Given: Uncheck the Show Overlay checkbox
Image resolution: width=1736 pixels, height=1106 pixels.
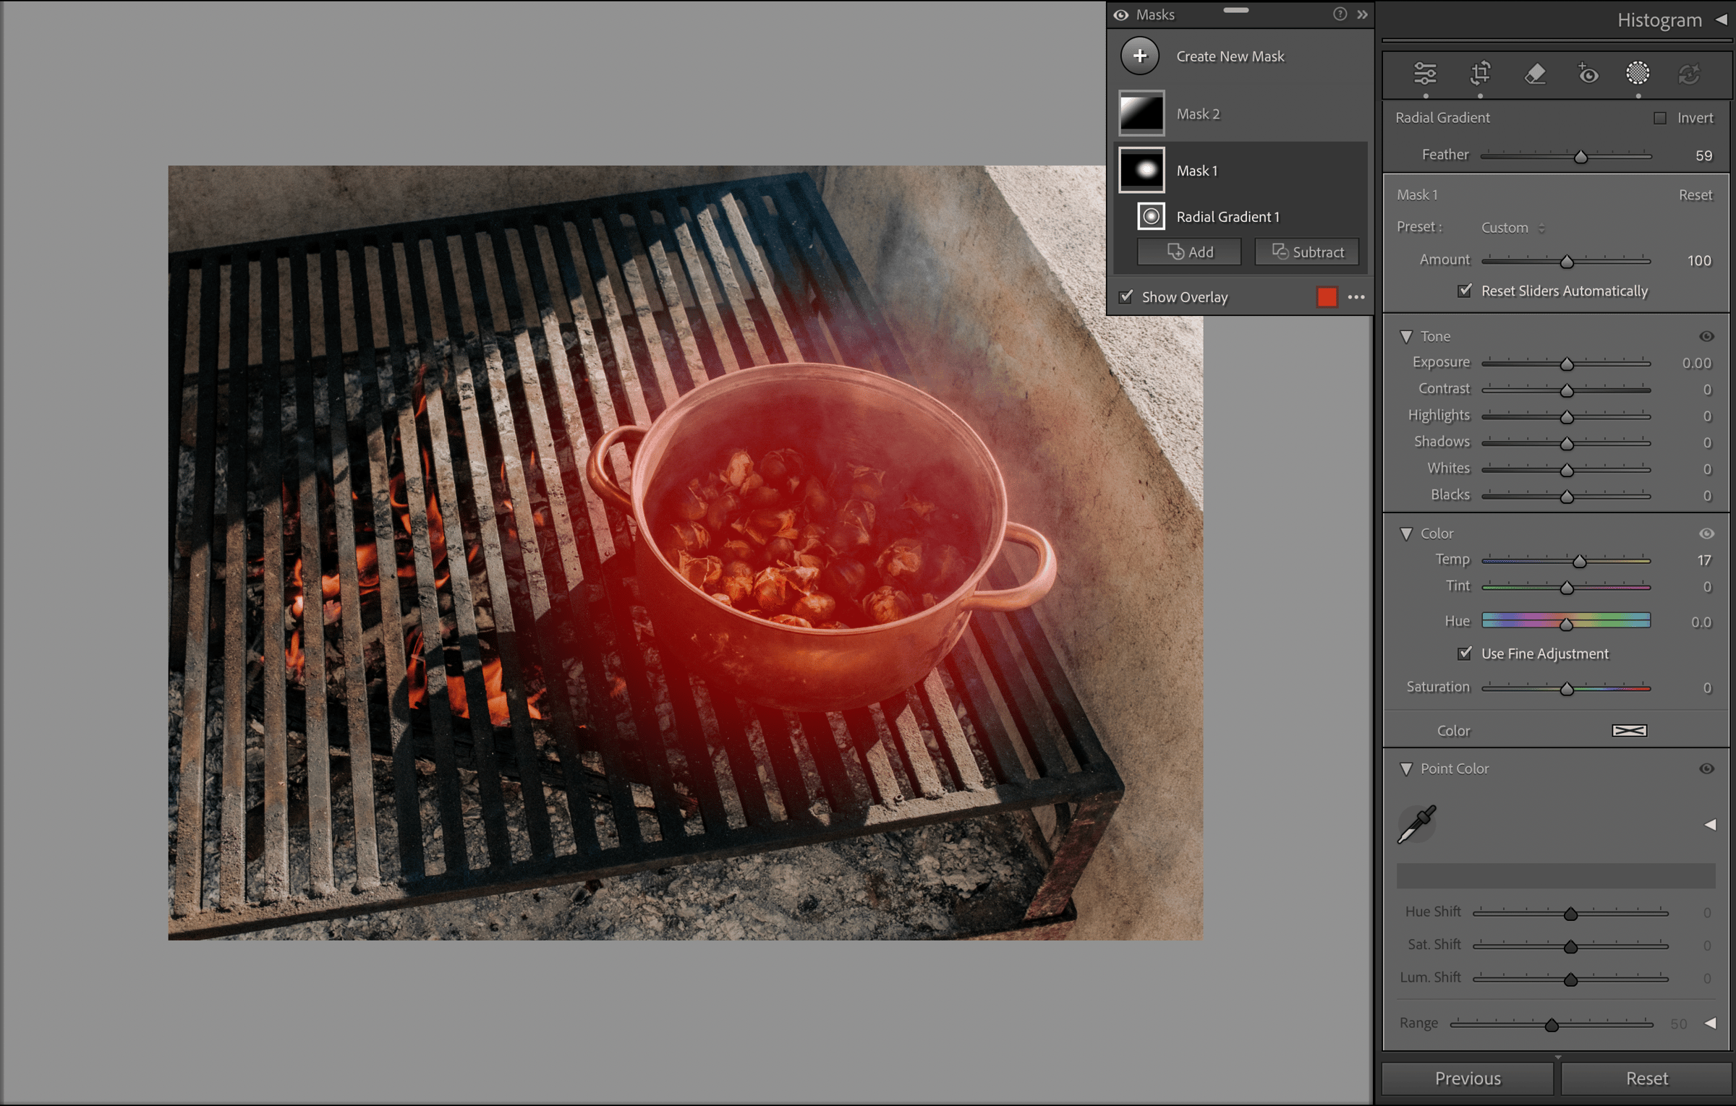Looking at the screenshot, I should click(1126, 297).
